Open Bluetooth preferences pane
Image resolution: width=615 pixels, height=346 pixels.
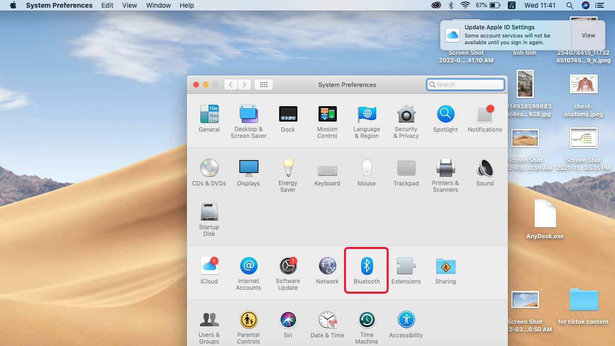click(x=367, y=271)
